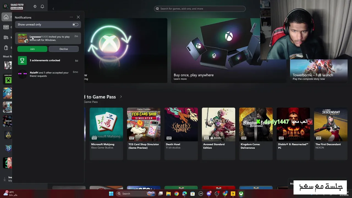
Task: Open the Buy once, play anywhere banner
Action: tap(228, 50)
